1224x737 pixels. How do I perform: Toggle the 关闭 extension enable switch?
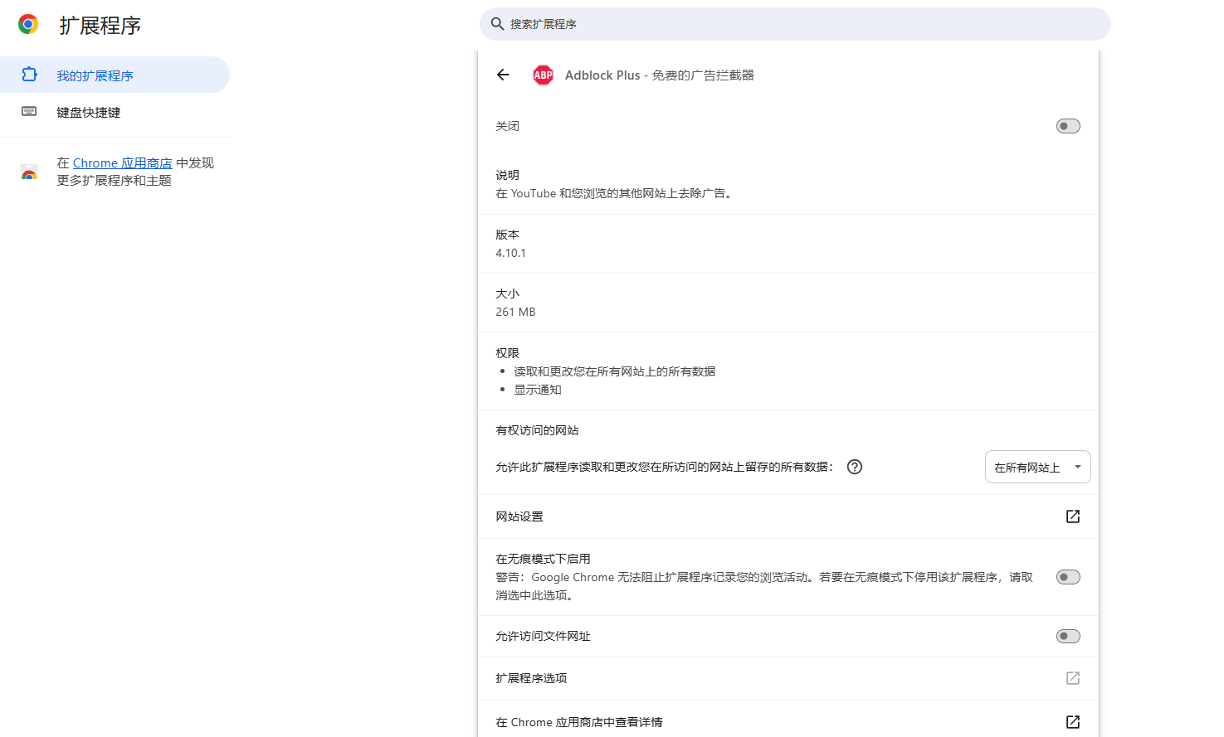click(1068, 126)
